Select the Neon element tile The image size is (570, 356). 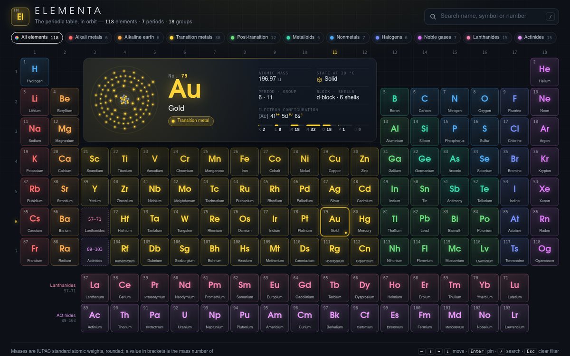coord(544,102)
